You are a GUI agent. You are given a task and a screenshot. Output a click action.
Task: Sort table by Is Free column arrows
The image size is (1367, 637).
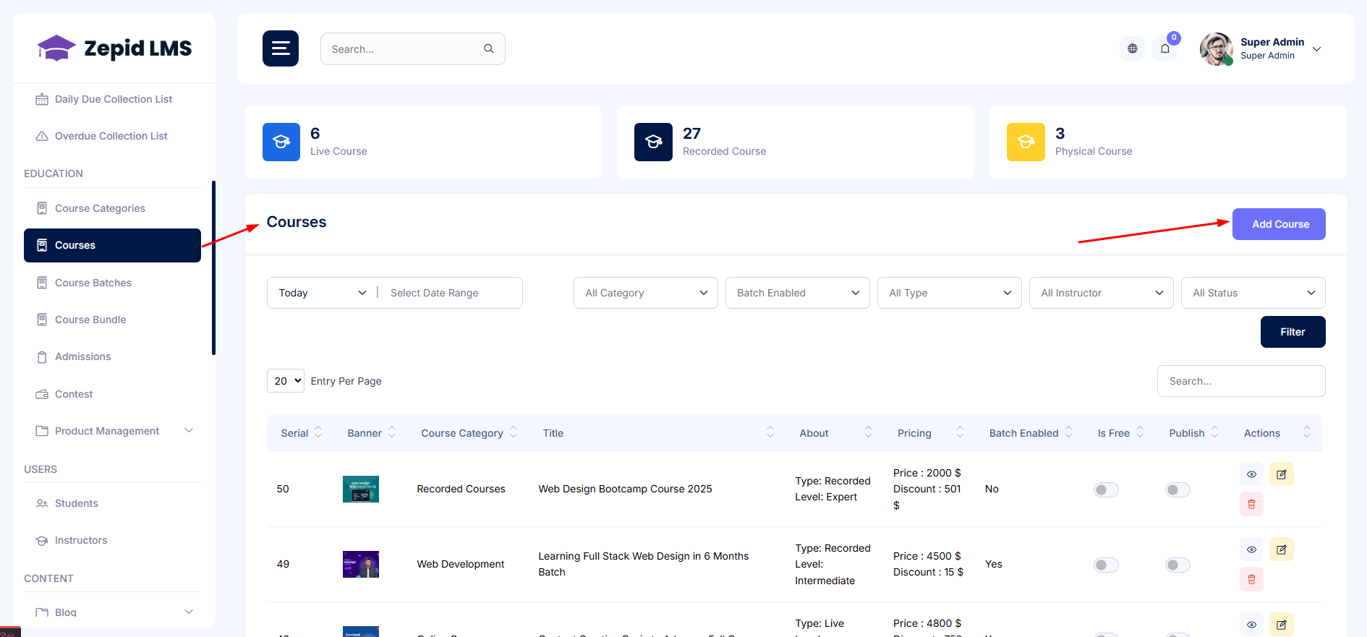[1140, 432]
